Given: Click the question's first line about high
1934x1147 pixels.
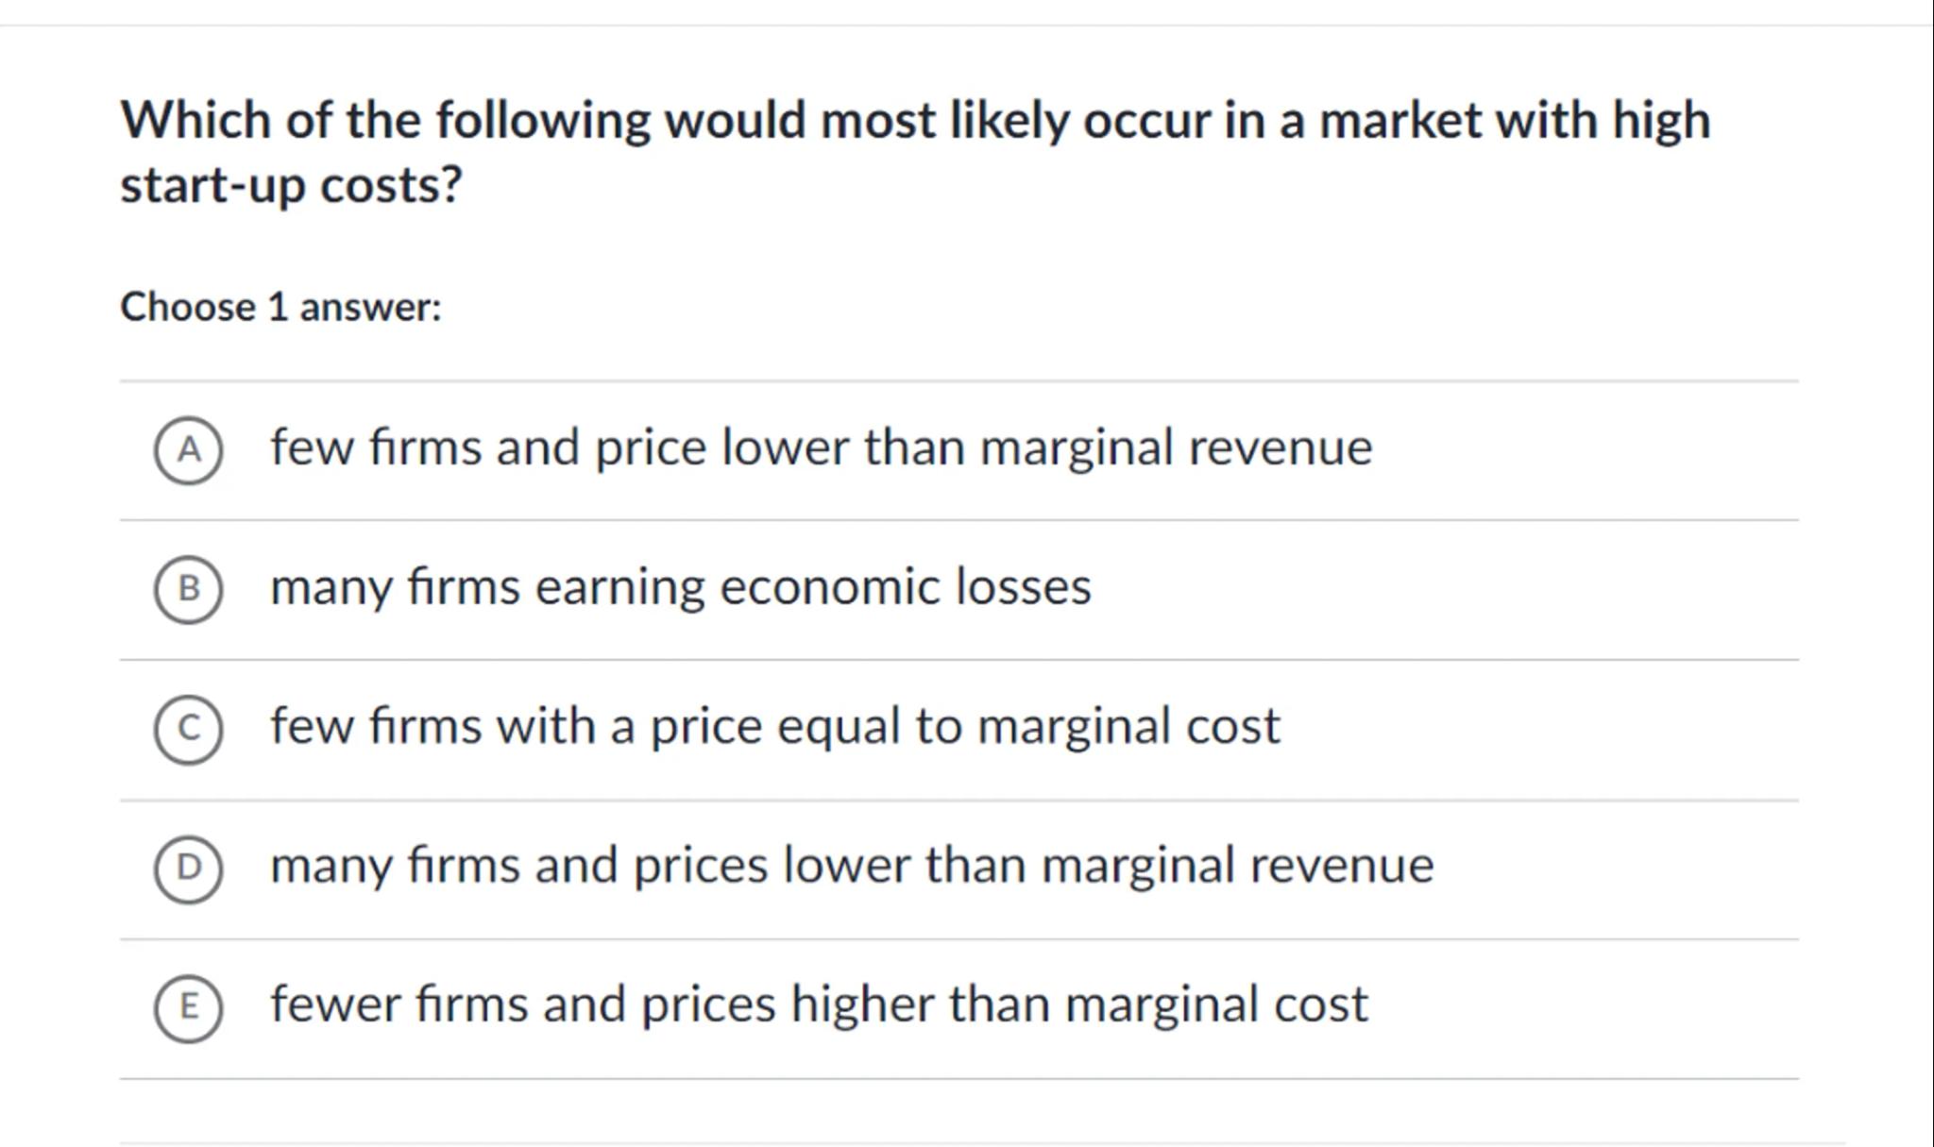Looking at the screenshot, I should point(914,121).
